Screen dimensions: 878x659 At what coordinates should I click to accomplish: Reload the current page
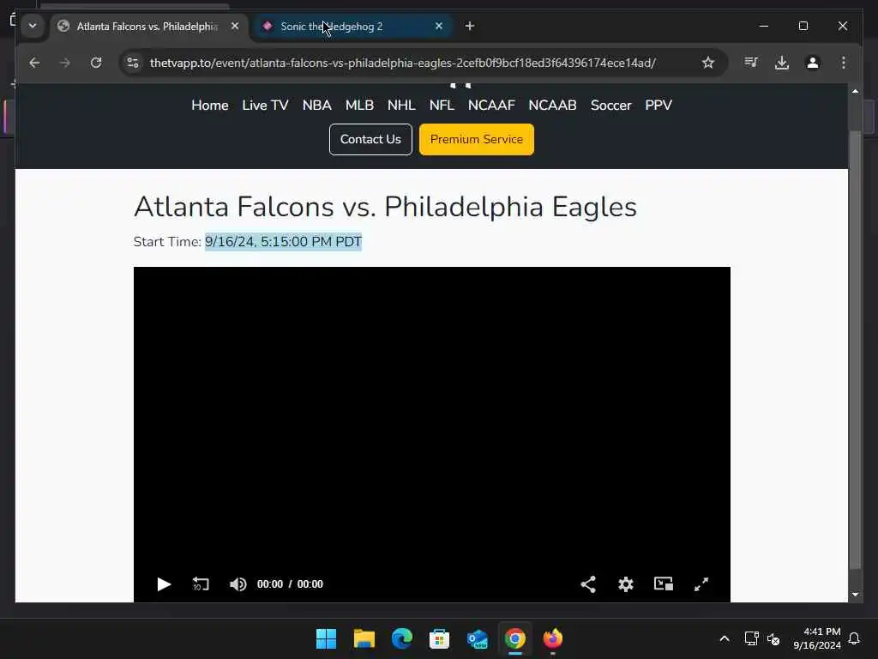tap(96, 63)
